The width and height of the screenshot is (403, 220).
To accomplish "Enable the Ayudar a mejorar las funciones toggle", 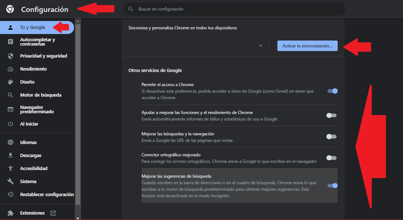I will tap(331, 115).
